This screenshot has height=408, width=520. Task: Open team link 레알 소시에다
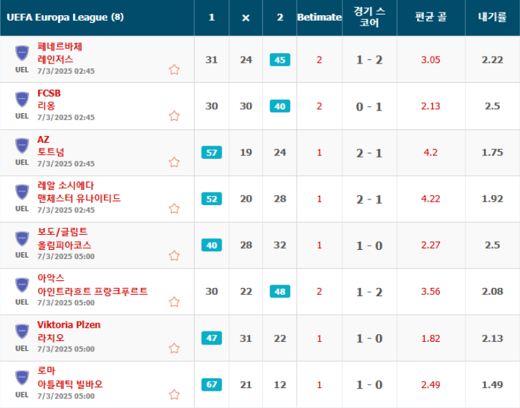coord(66,186)
